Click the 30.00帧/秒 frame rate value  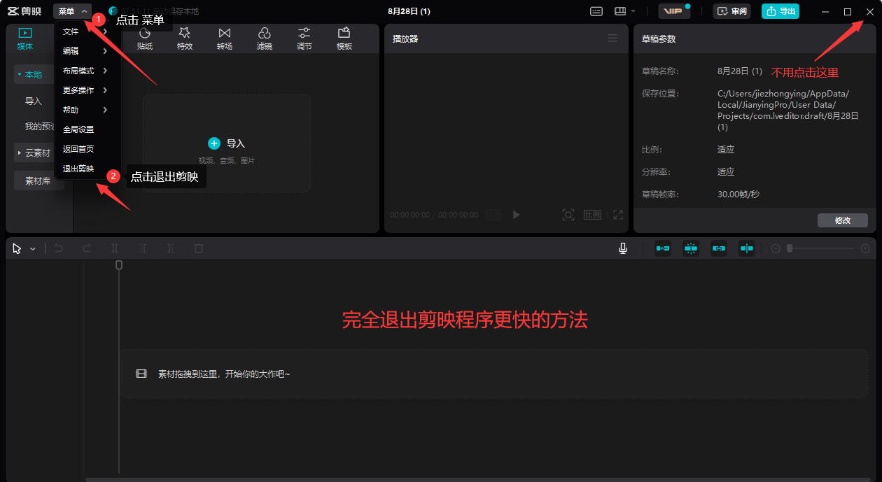pos(738,194)
